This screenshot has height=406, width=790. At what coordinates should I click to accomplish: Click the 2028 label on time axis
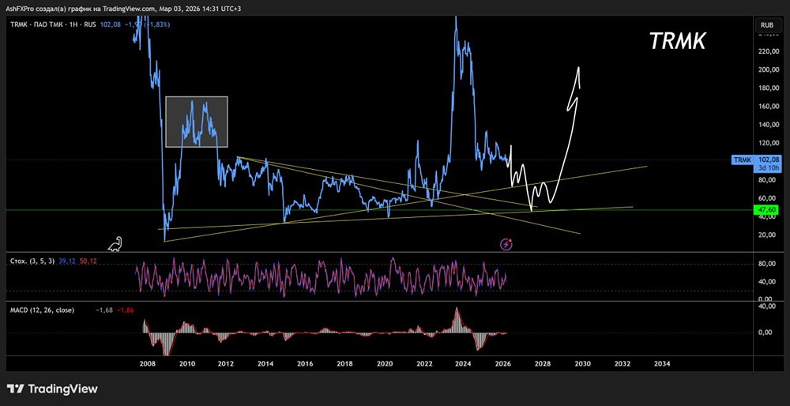[x=542, y=363]
